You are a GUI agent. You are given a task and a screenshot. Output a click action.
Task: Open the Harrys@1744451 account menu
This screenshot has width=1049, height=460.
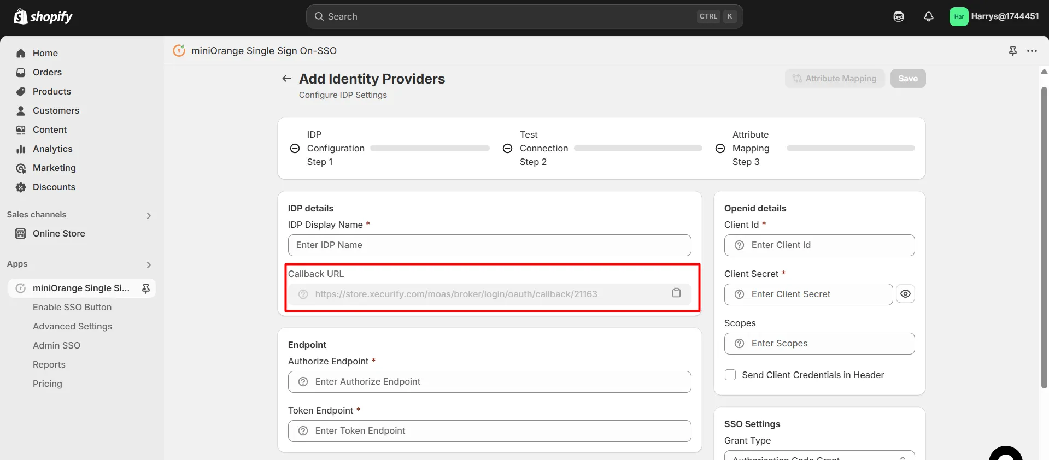coord(994,16)
